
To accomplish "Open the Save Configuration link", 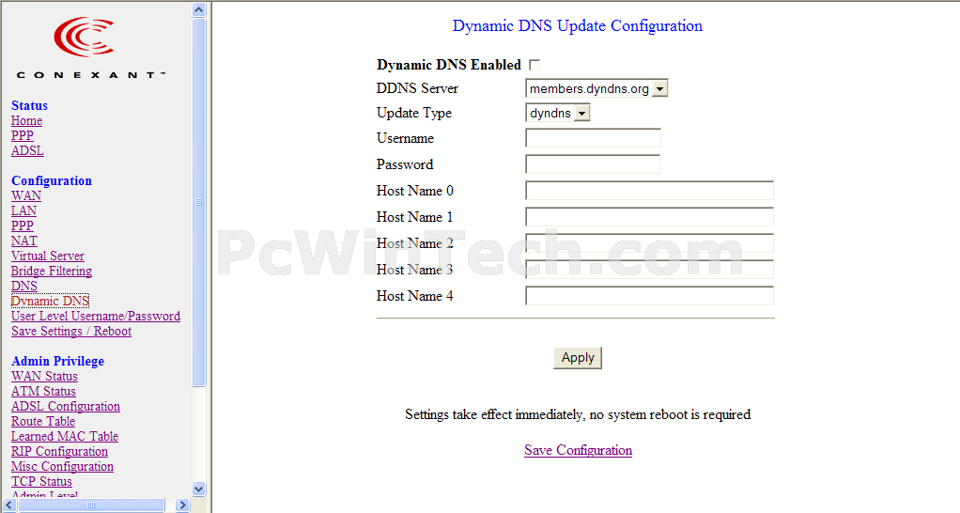I will 578,450.
